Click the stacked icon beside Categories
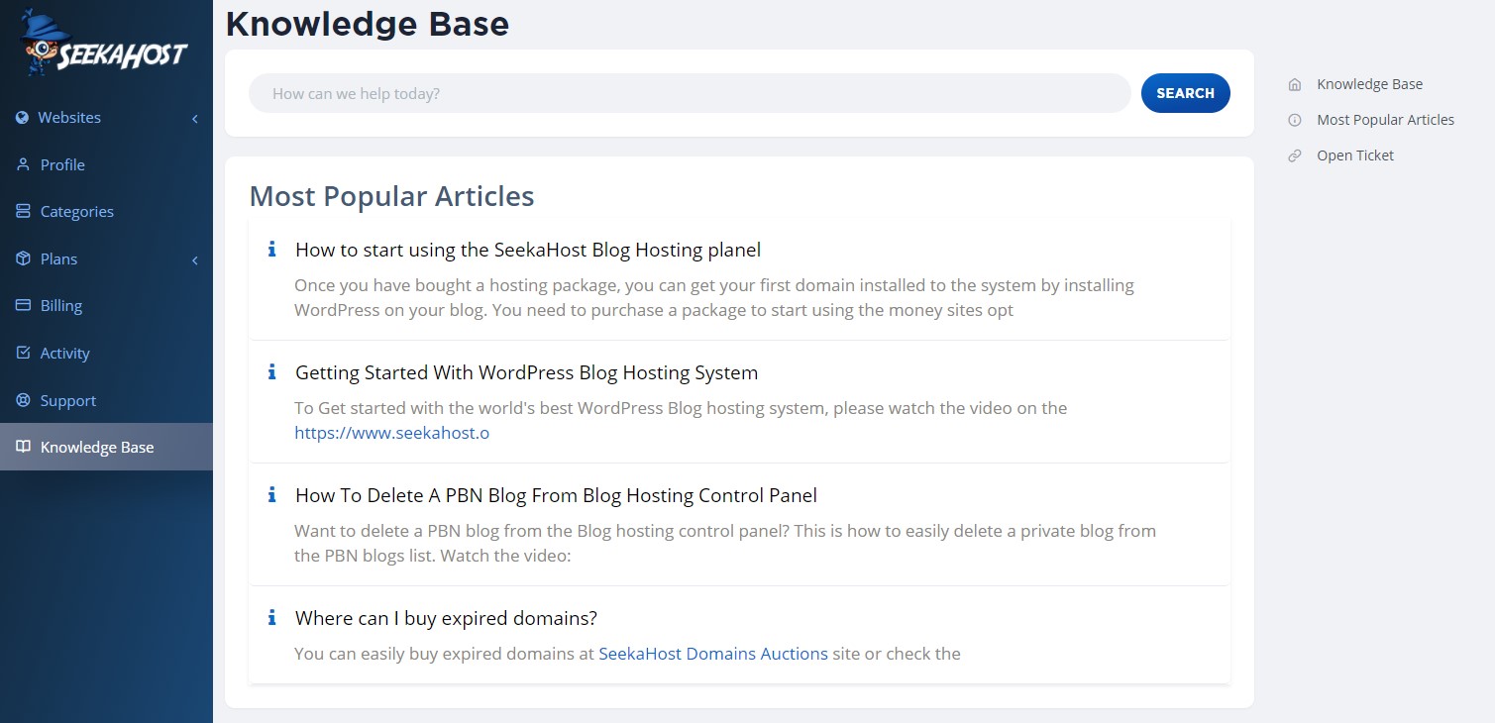 click(23, 212)
